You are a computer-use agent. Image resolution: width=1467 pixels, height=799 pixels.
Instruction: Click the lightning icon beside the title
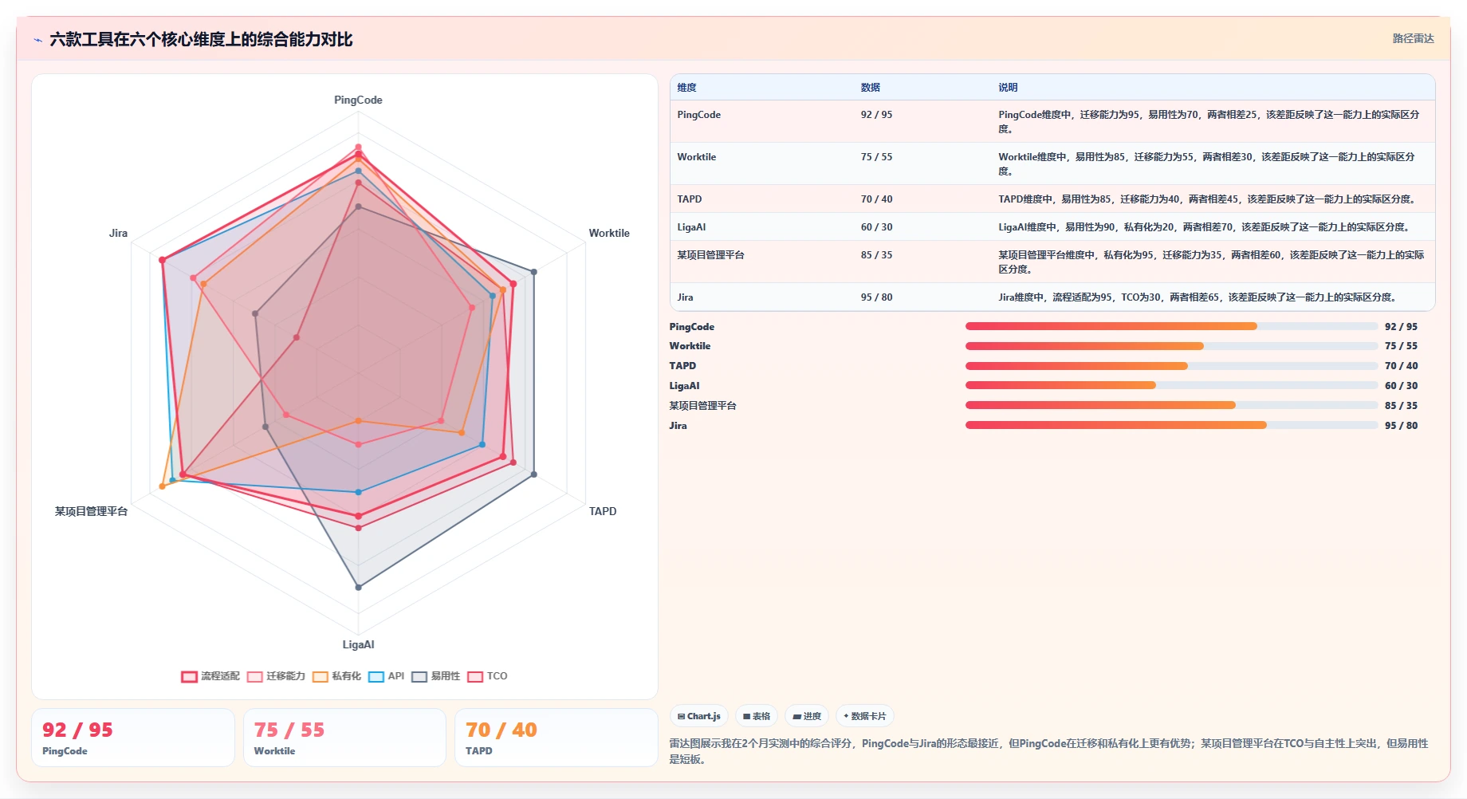click(x=37, y=40)
